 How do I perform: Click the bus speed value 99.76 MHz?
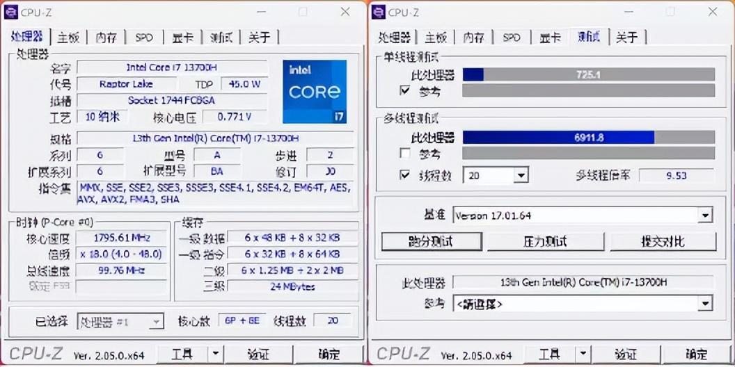click(x=121, y=270)
